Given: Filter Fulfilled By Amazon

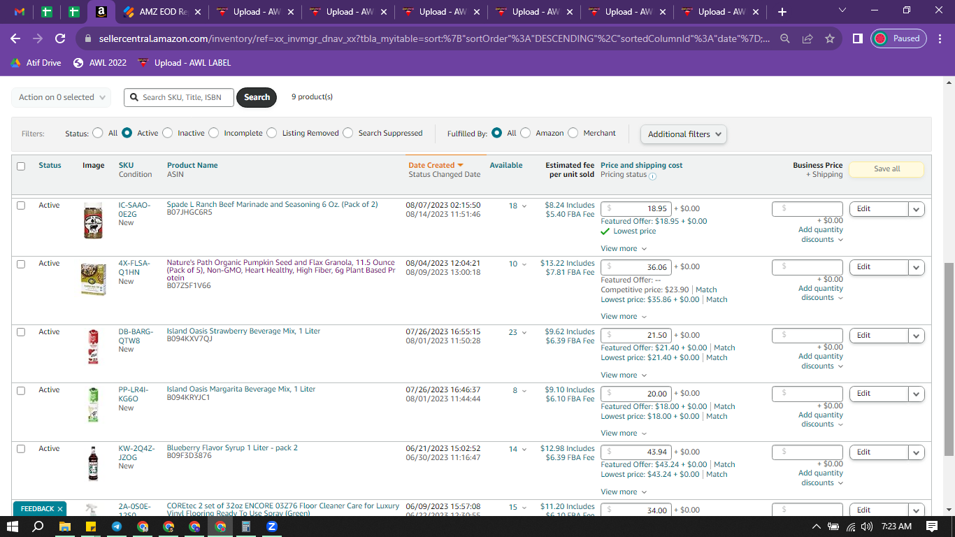Looking at the screenshot, I should [526, 133].
